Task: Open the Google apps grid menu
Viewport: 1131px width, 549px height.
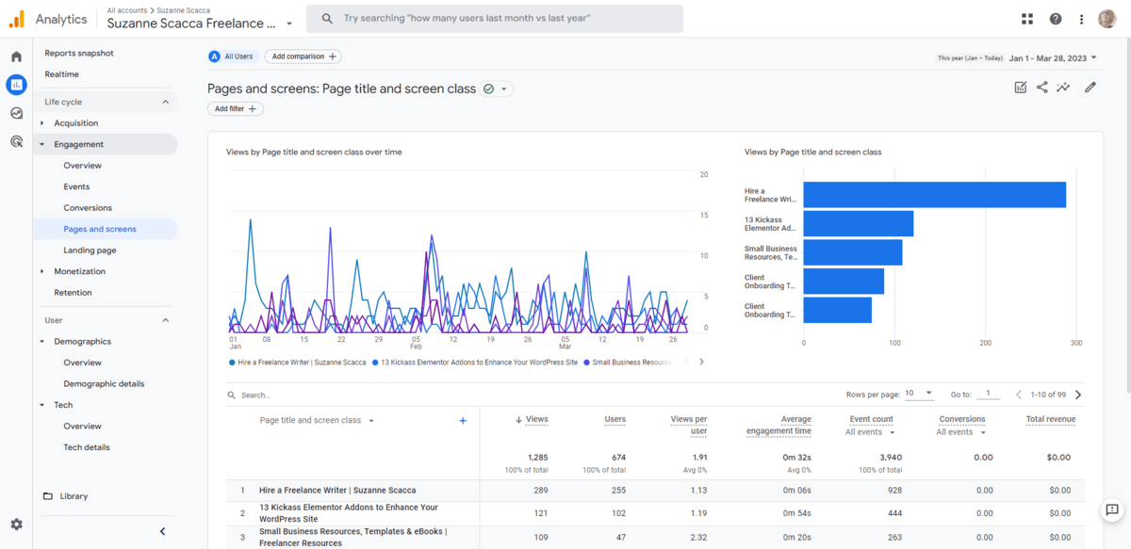Action: [x=1026, y=19]
